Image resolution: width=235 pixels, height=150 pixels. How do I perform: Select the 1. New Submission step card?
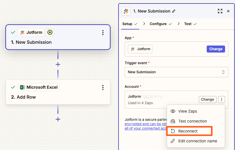(58, 37)
